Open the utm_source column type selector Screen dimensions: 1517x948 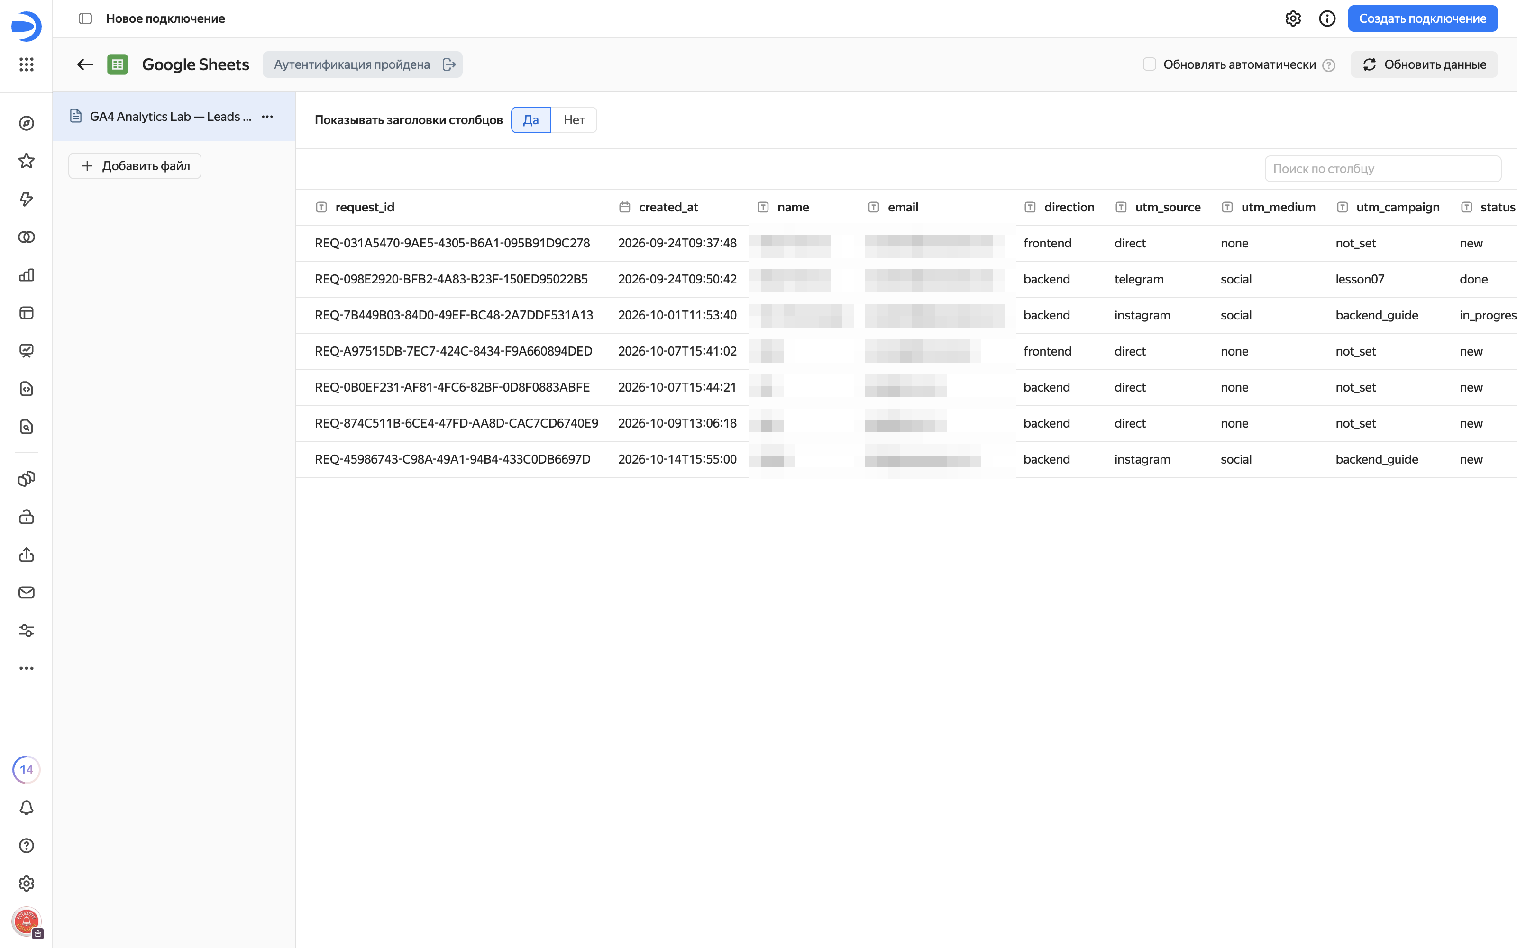pos(1121,207)
